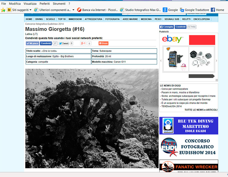Open the Preferiti menu
The height and width of the screenshot is (177, 228).
click(44, 4)
